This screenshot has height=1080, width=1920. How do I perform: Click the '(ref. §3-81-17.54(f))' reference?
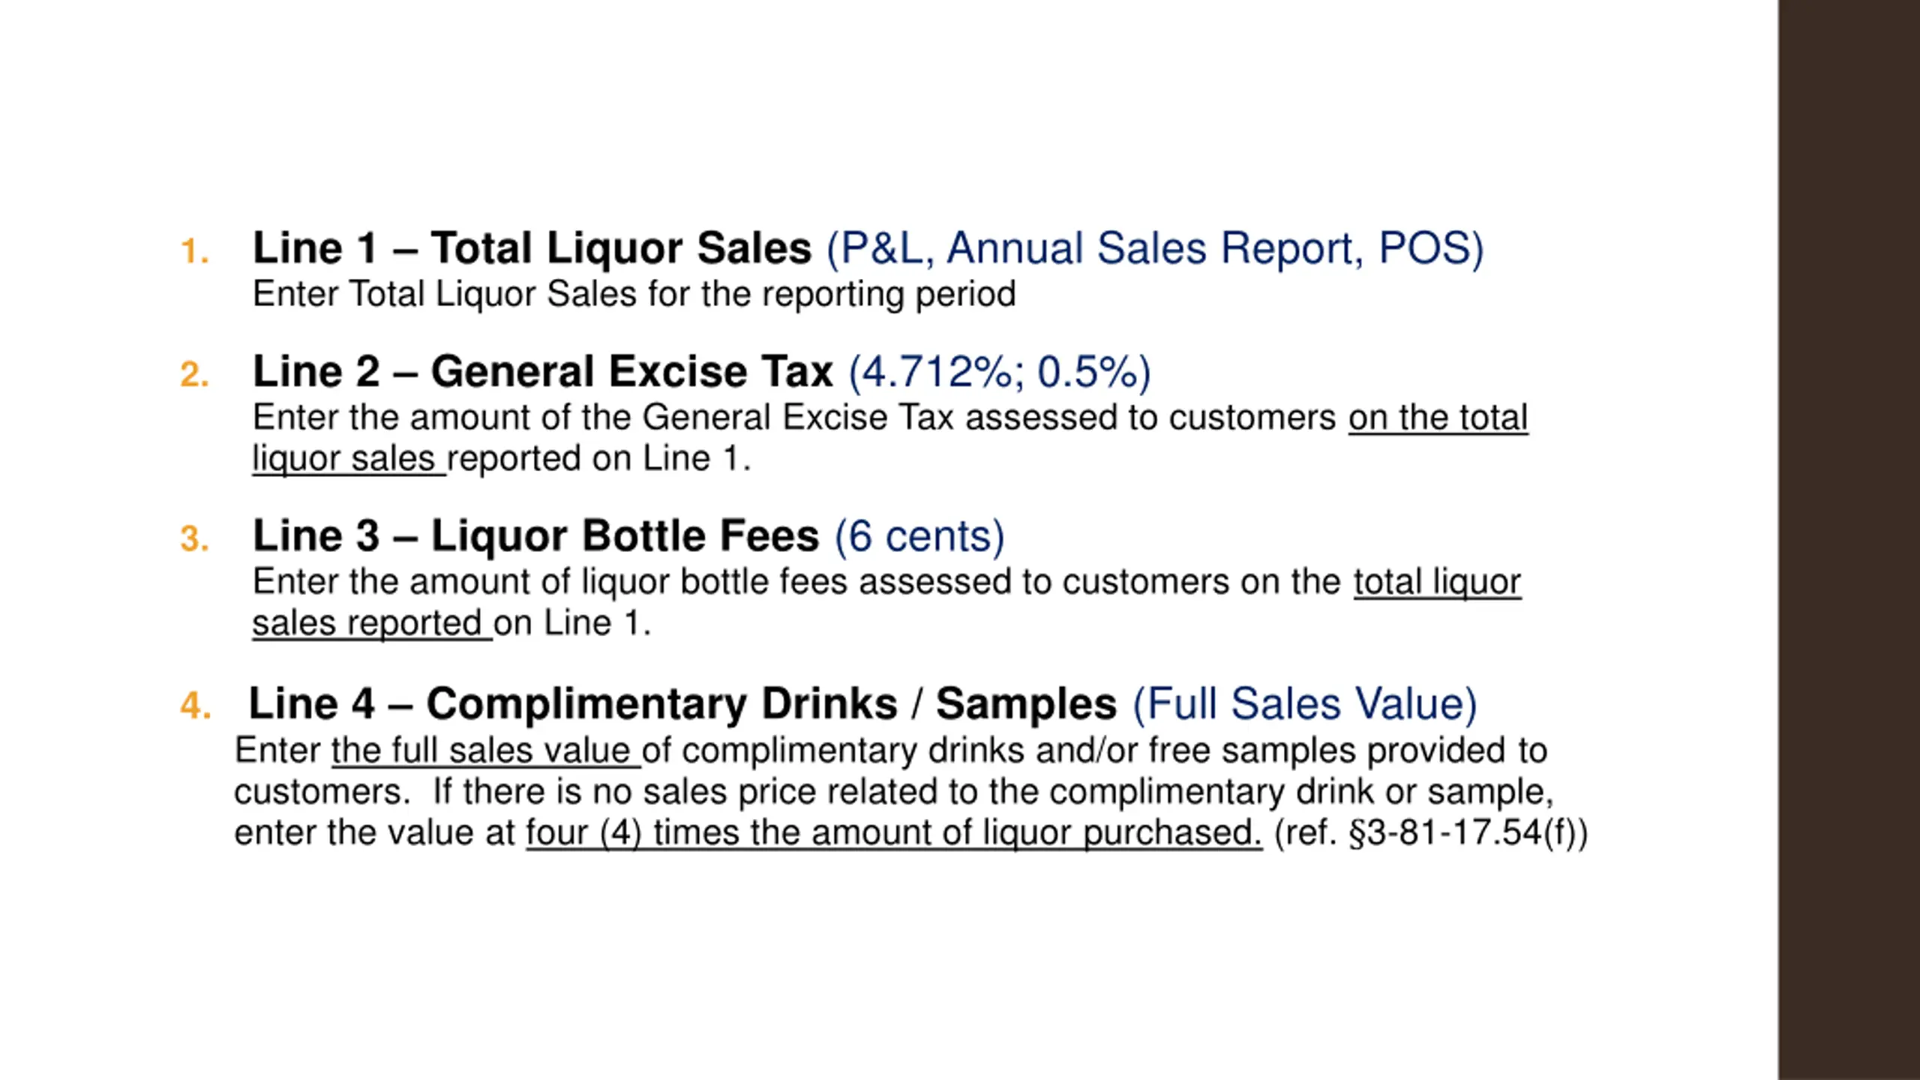click(1431, 833)
